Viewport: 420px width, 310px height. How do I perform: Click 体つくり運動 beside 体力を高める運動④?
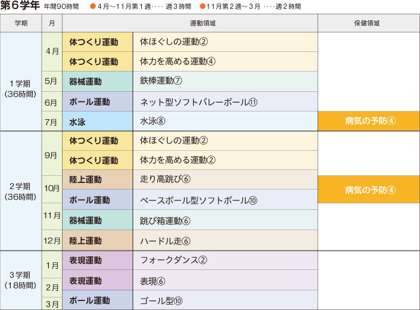tap(98, 61)
